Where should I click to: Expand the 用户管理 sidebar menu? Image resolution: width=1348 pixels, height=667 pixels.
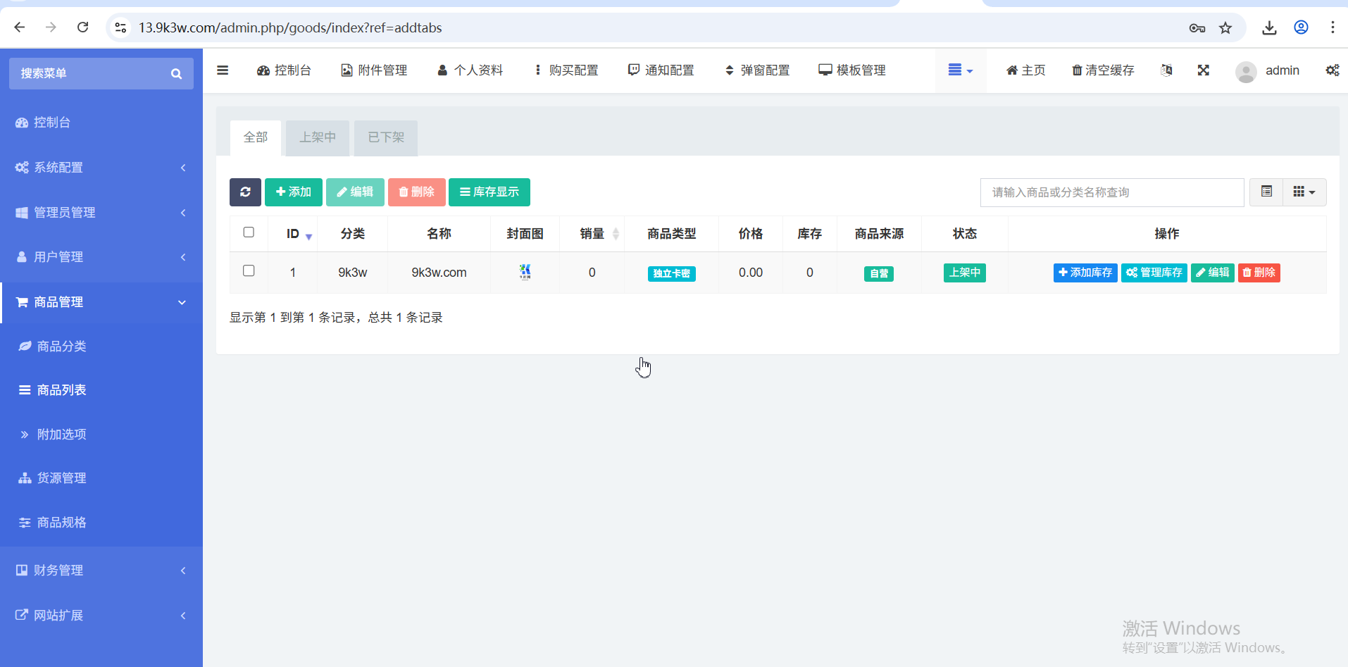click(101, 257)
